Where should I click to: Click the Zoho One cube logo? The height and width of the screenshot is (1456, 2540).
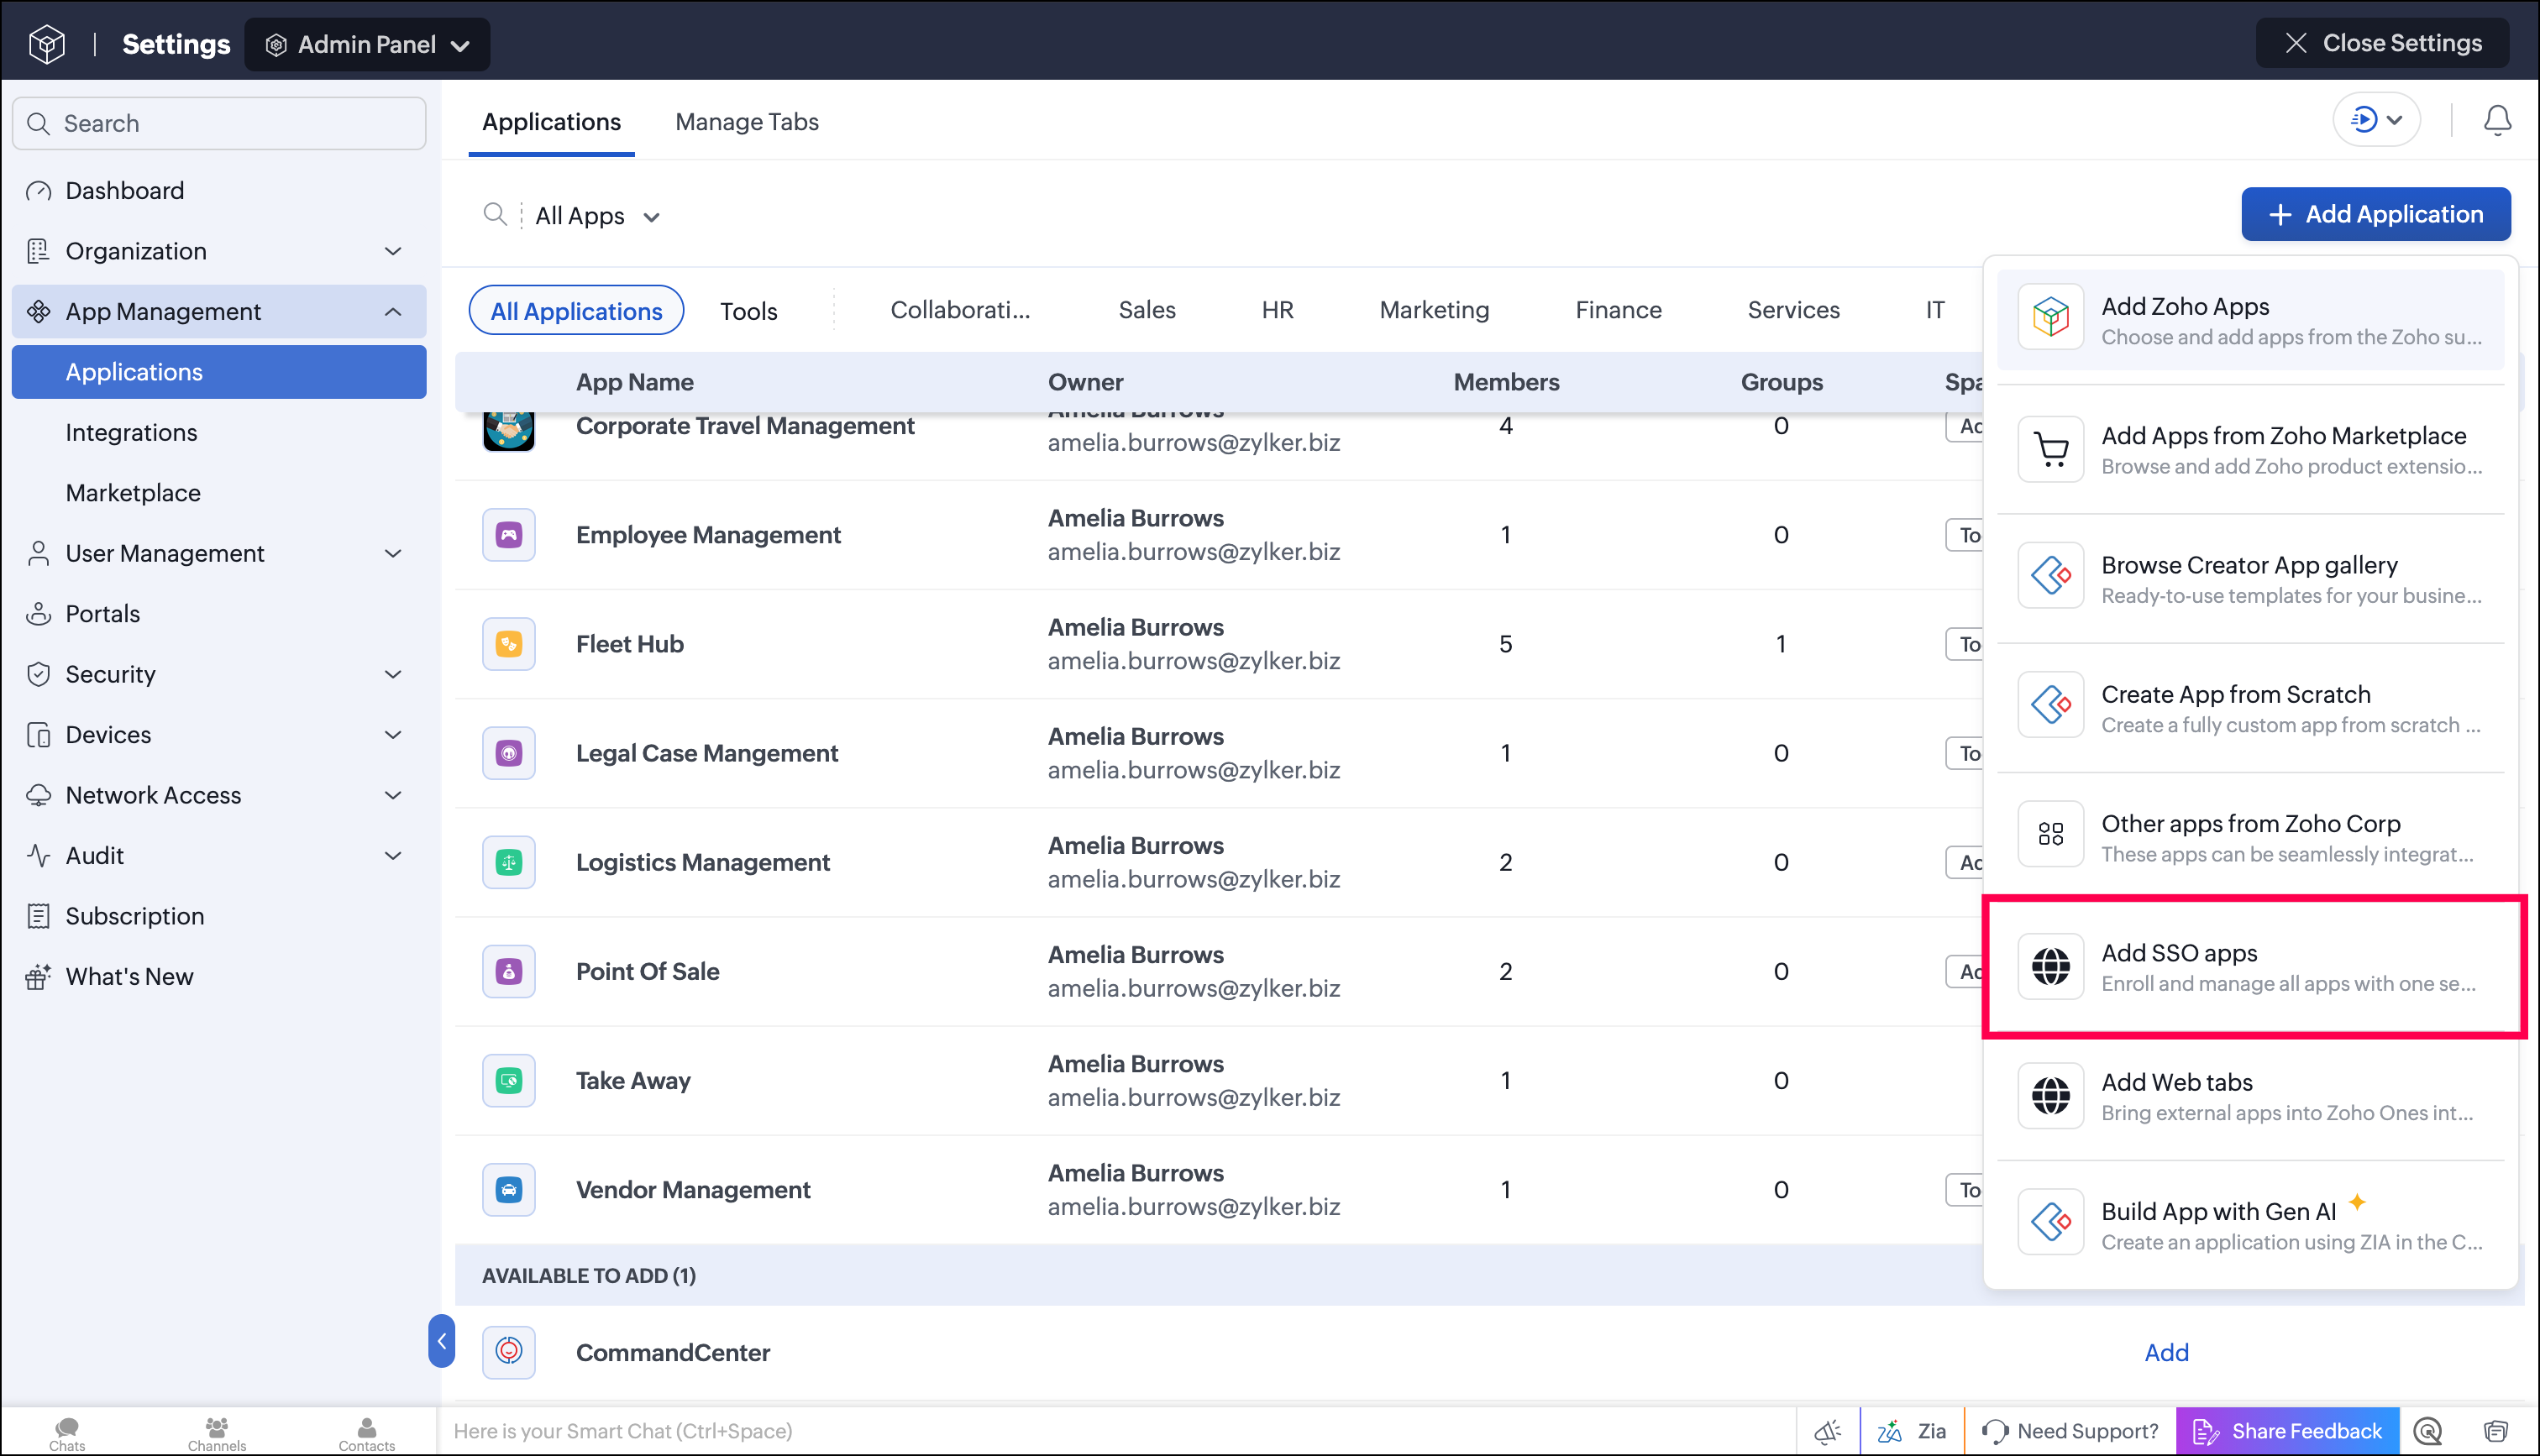[46, 43]
